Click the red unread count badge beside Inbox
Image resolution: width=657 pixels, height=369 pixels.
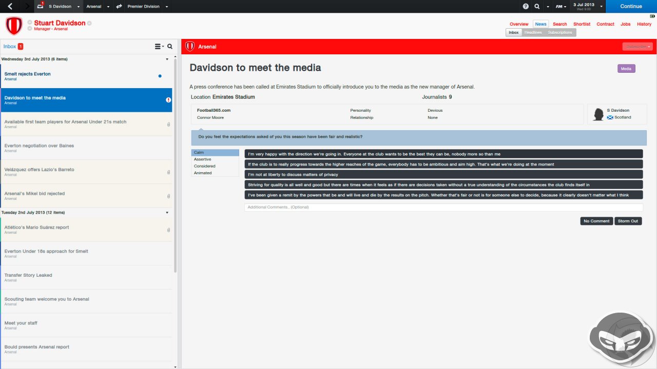[x=21, y=47]
